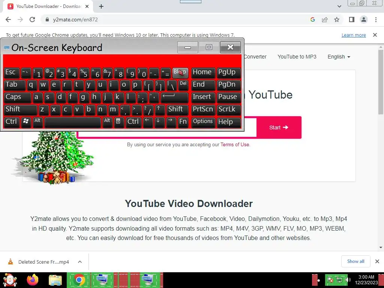
Task: Click the Help key on On-Screen Keyboard
Action: [x=229, y=122]
